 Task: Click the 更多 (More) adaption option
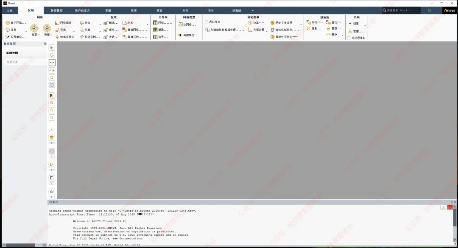[x=332, y=34]
